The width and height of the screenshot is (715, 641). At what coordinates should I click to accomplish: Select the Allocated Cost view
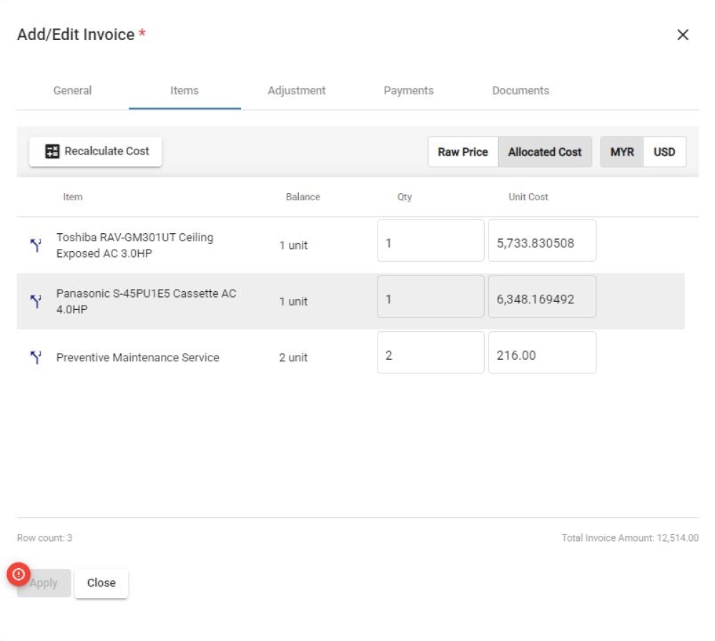tap(545, 152)
